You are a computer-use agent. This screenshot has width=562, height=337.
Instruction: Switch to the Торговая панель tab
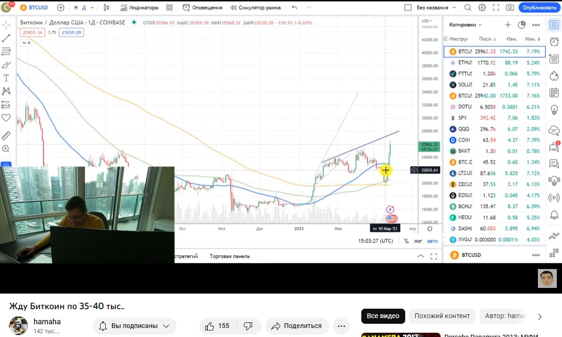tap(230, 256)
